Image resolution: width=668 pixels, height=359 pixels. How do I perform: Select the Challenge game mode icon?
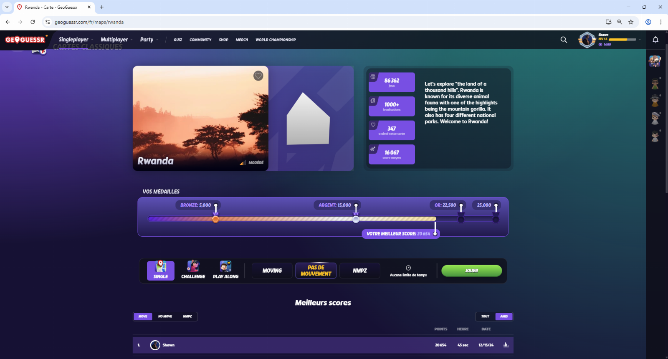coord(193,270)
